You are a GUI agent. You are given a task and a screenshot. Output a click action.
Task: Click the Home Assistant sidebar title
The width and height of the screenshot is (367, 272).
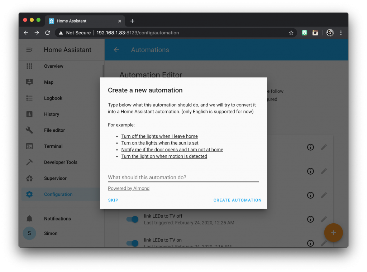click(x=68, y=50)
